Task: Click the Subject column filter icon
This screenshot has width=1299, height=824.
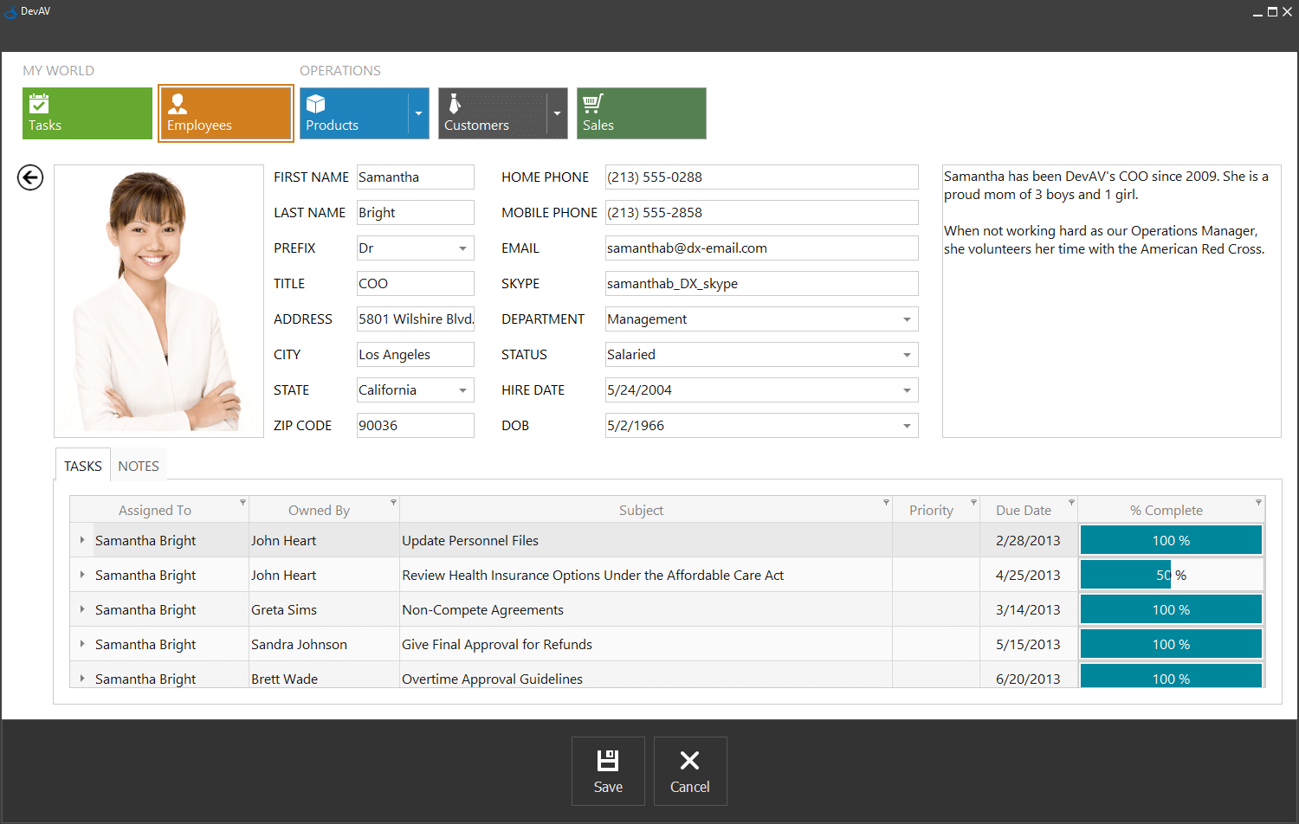Action: [885, 501]
